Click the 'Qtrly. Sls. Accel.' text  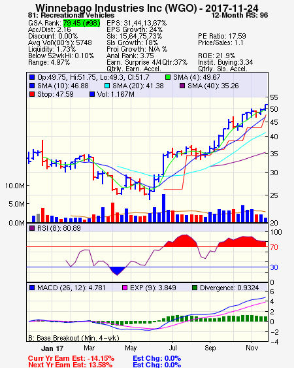(x=223, y=69)
